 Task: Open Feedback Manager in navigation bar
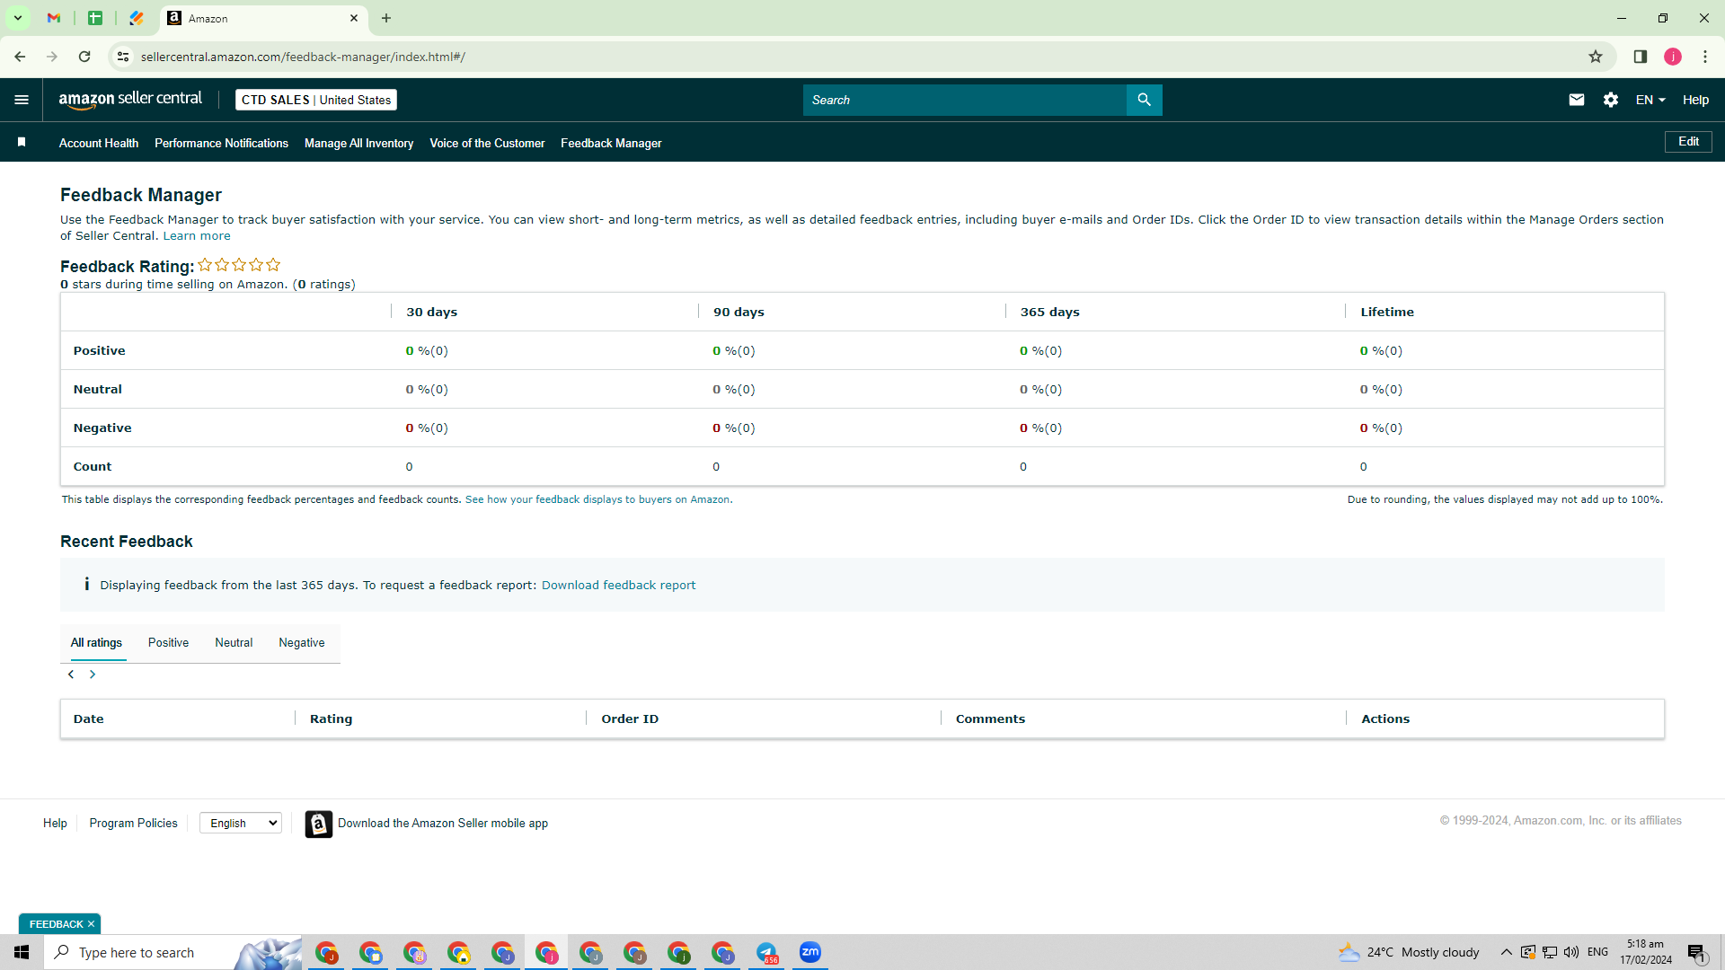[611, 143]
